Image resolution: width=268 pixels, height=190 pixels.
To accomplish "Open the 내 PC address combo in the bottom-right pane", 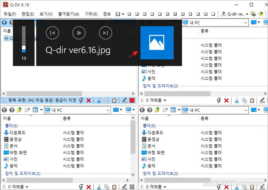I will click(215, 110).
